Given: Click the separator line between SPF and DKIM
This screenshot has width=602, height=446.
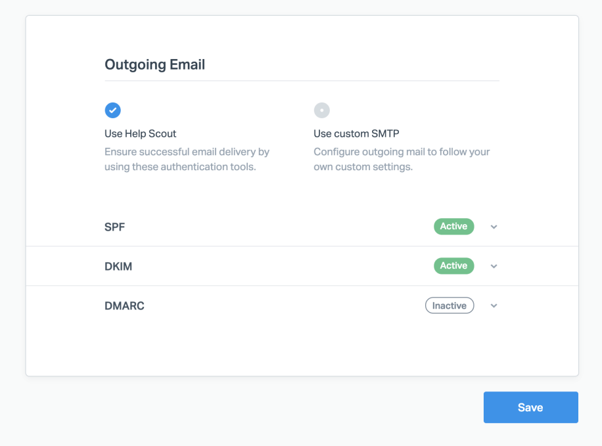Looking at the screenshot, I should 302,246.
